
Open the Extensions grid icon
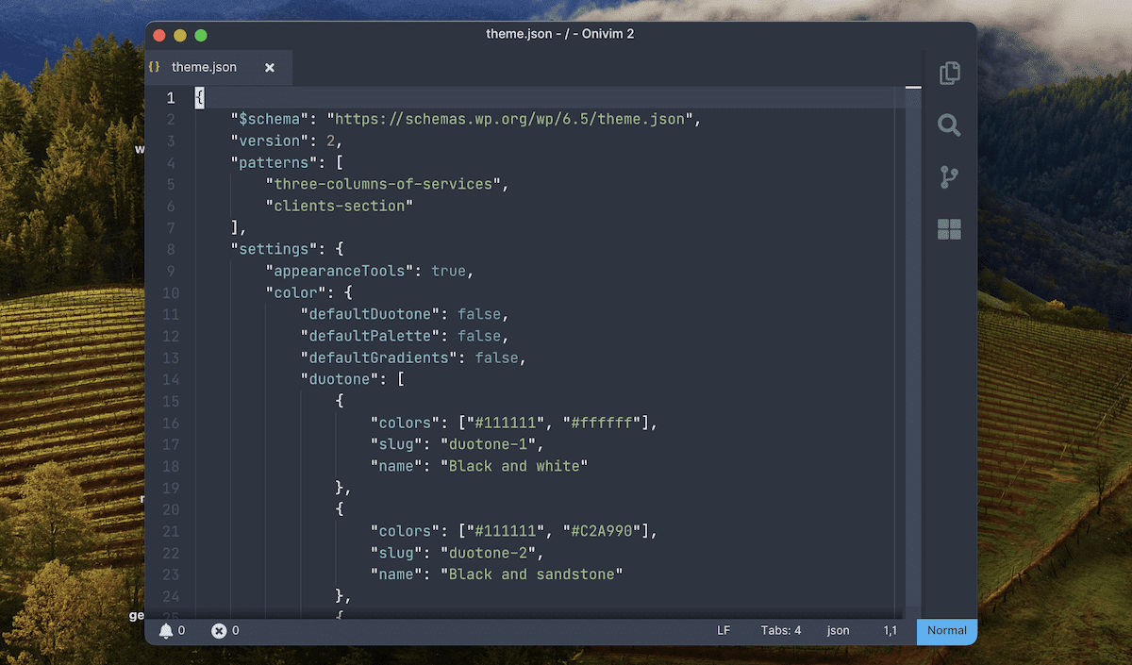point(949,228)
